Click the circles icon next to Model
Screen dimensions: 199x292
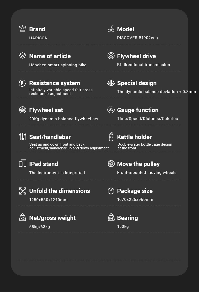[111, 29]
